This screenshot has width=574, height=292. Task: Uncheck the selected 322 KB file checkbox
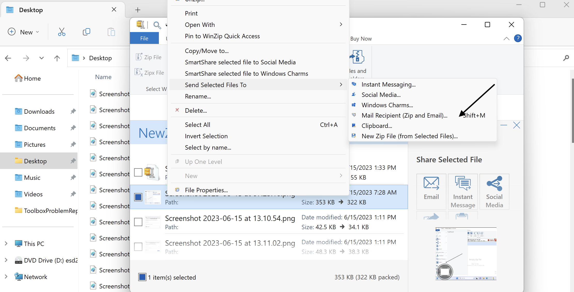point(138,197)
